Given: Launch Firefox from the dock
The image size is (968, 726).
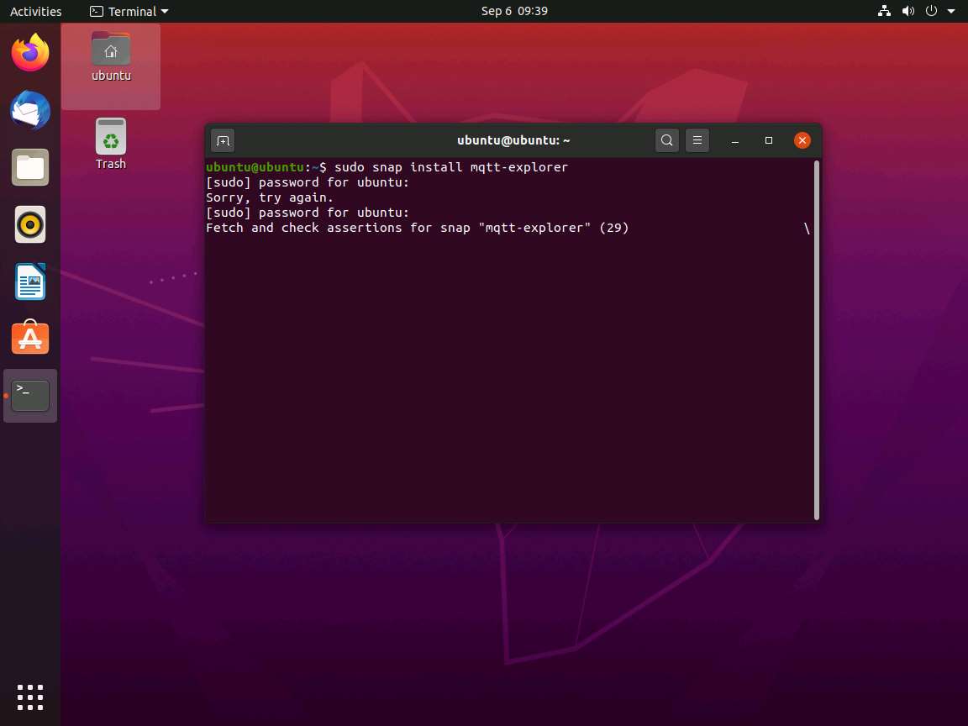Looking at the screenshot, I should pyautogui.click(x=30, y=52).
